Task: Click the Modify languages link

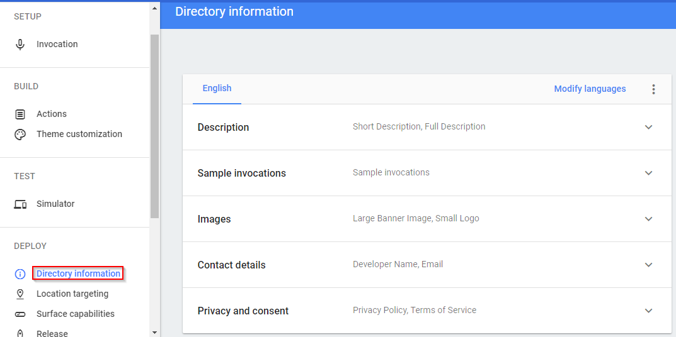Action: click(x=590, y=89)
